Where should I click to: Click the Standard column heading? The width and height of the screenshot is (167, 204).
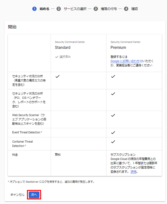click(63, 47)
